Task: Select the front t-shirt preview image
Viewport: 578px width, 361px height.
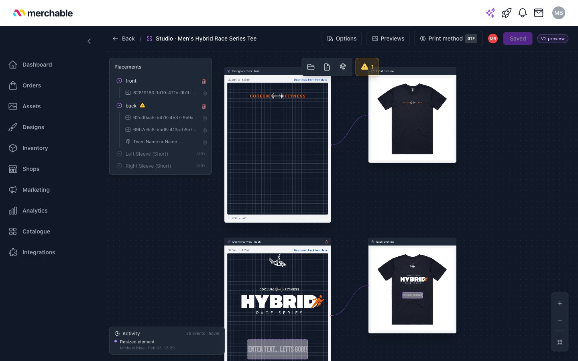Action: [412, 119]
